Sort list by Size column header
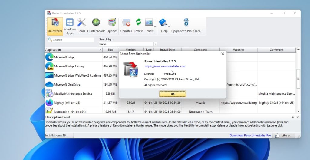The image size is (310, 160). click(x=110, y=50)
